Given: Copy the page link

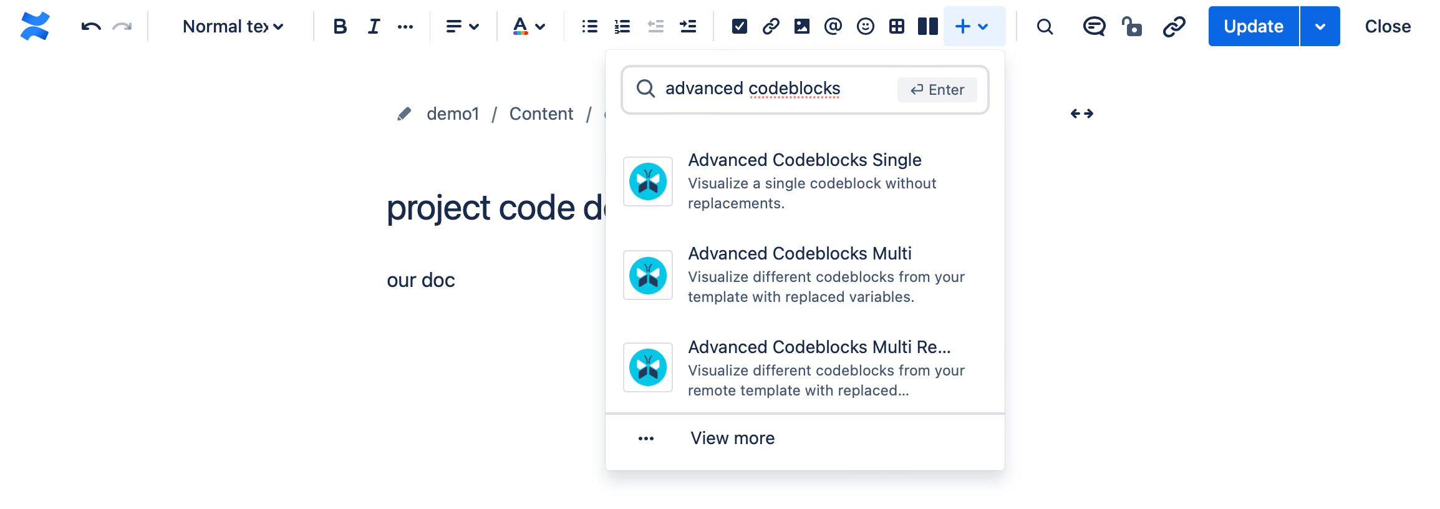Looking at the screenshot, I should [1174, 26].
